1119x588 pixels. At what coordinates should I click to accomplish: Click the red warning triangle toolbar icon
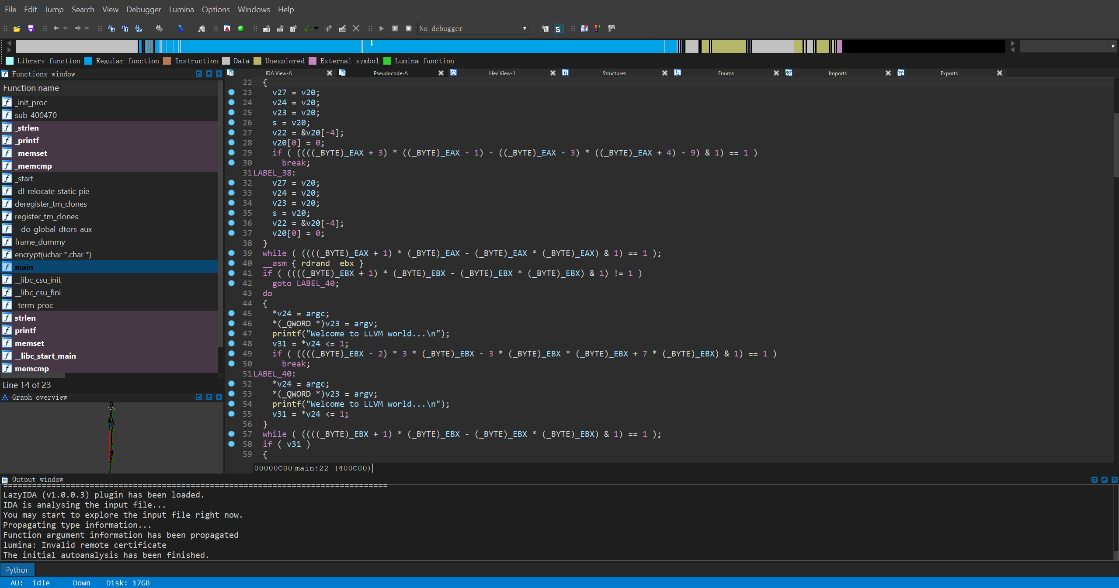(x=227, y=28)
